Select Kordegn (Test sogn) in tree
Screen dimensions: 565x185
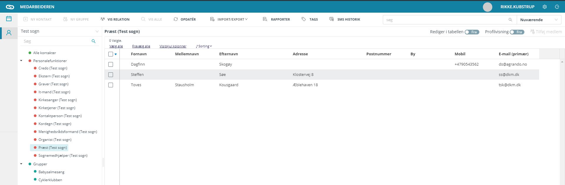coord(55,124)
